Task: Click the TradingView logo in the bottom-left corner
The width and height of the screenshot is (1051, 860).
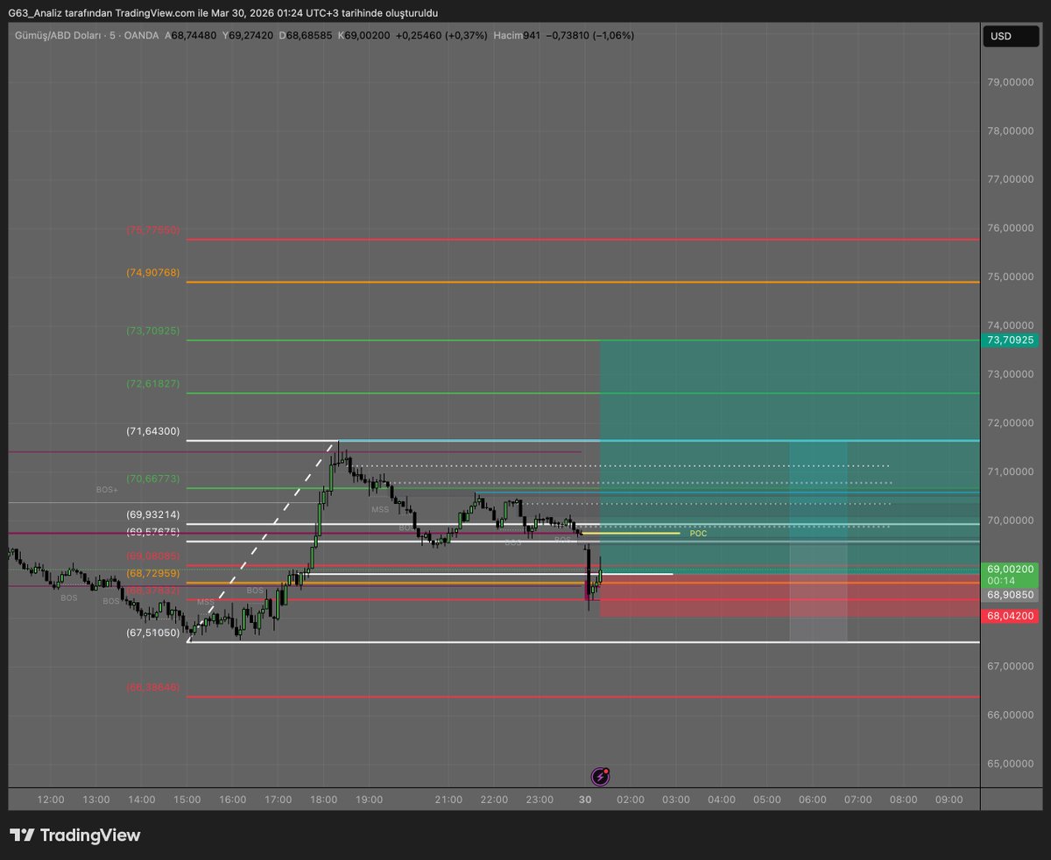Action: [74, 836]
